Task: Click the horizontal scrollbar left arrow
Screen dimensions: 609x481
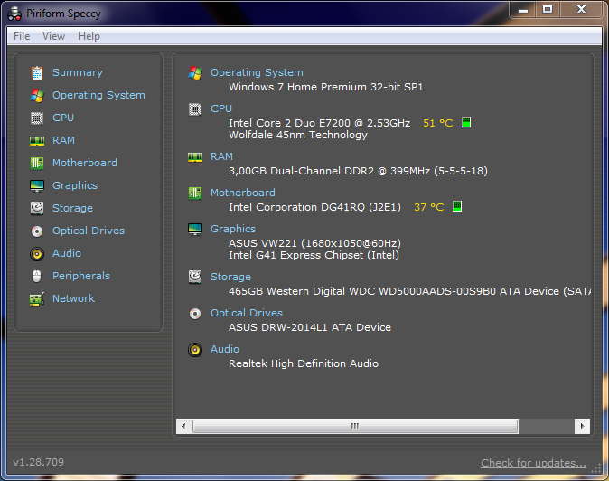Action: click(183, 426)
